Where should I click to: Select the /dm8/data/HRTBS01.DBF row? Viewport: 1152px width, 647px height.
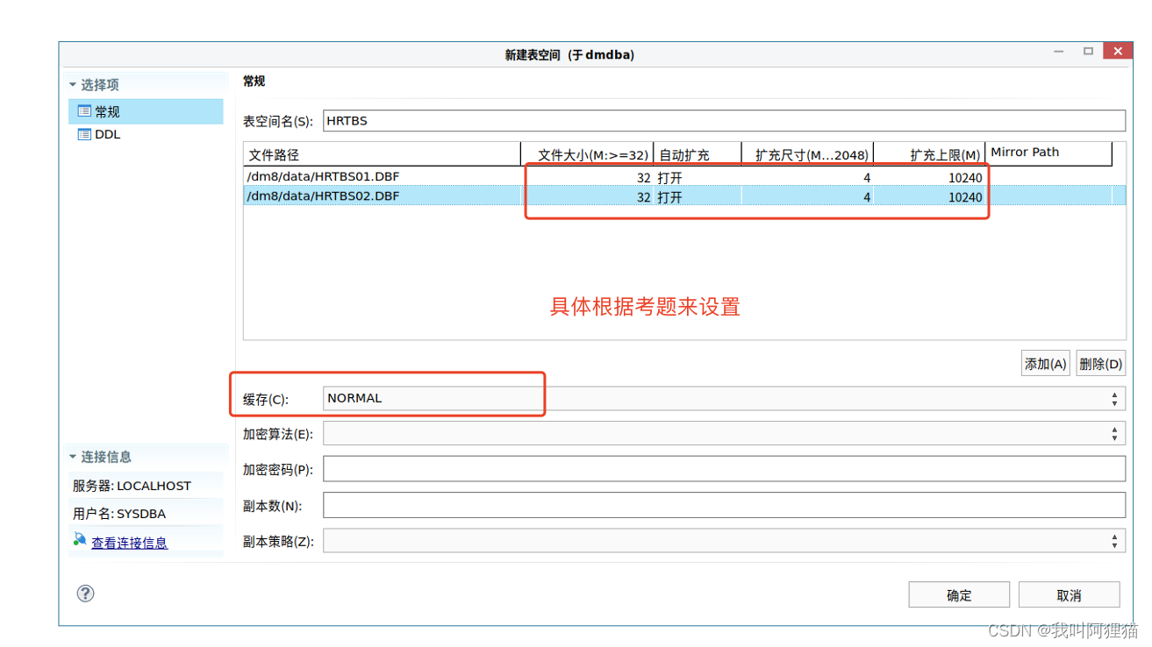[x=684, y=176]
